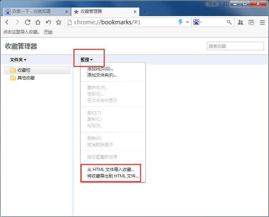Click the 开始 import link
The width and height of the screenshot is (269, 217).
pyautogui.click(x=48, y=32)
